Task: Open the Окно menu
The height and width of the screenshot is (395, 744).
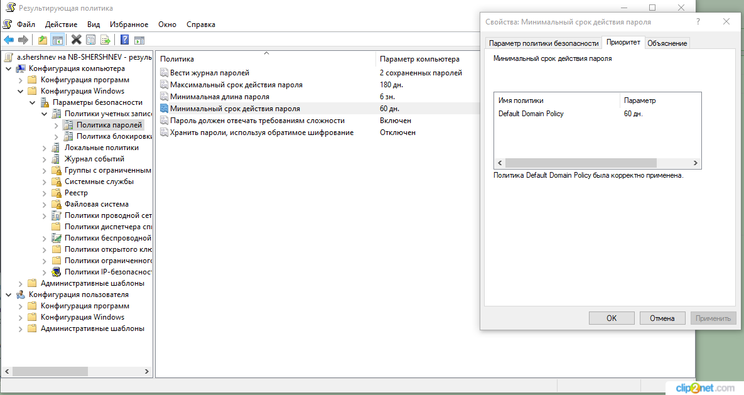Action: click(168, 24)
